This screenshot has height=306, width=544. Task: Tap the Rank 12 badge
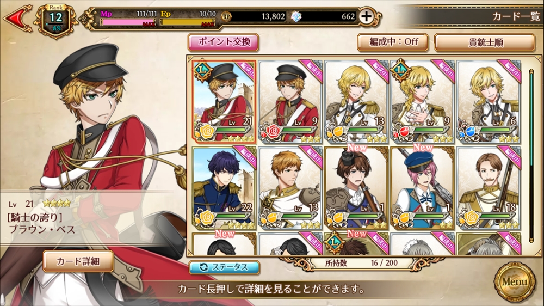(x=55, y=19)
